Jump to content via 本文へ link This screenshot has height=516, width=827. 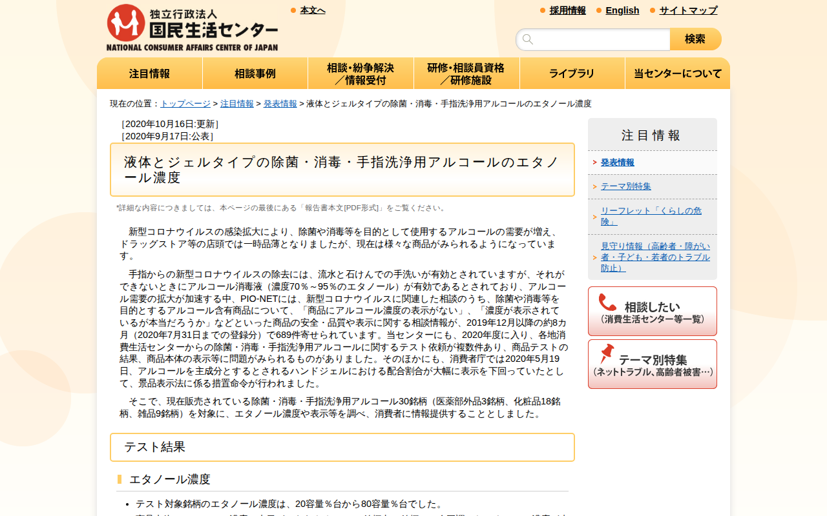312,10
